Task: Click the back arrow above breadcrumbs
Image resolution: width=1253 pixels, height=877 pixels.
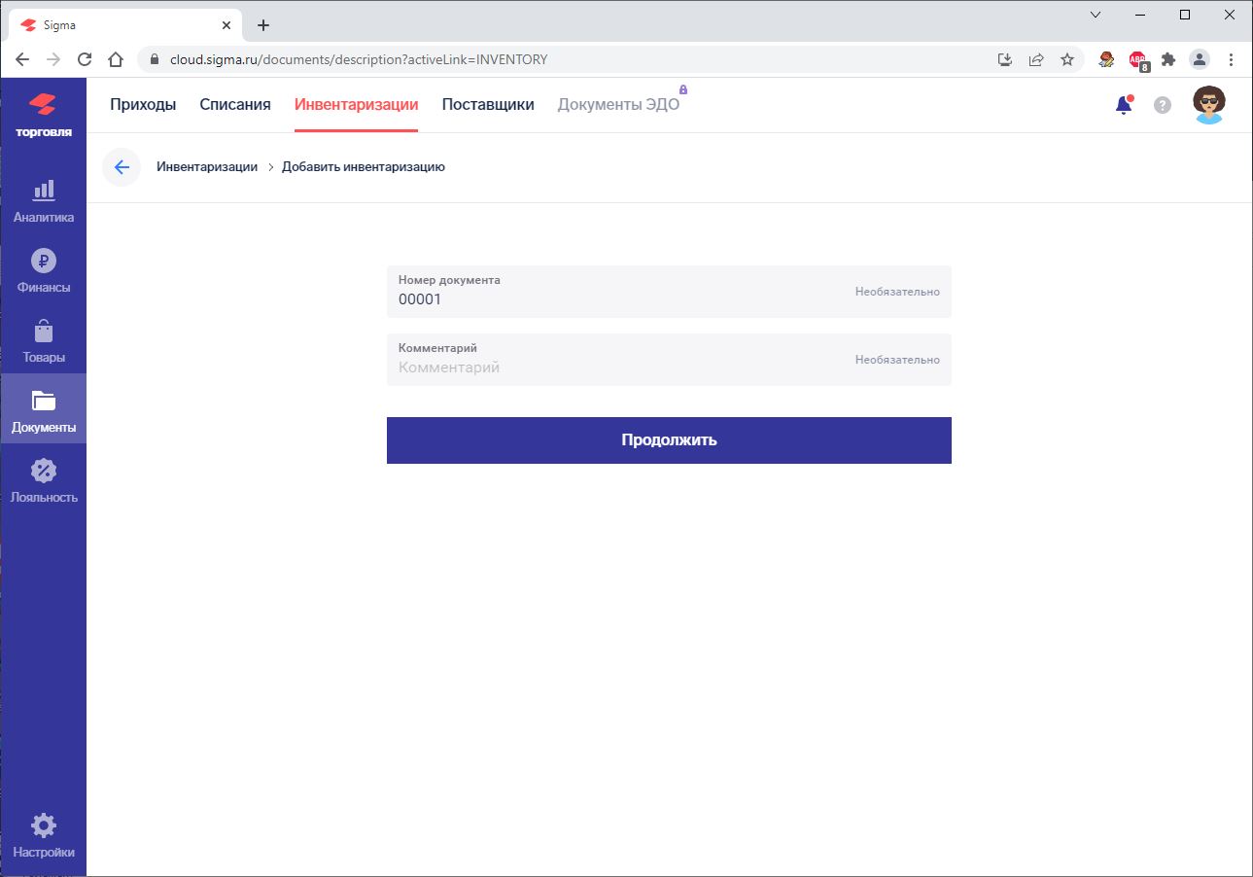Action: pos(121,166)
